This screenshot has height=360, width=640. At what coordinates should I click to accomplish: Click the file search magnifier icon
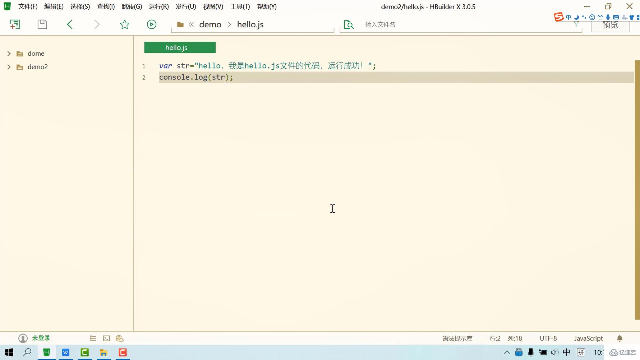coord(349,24)
